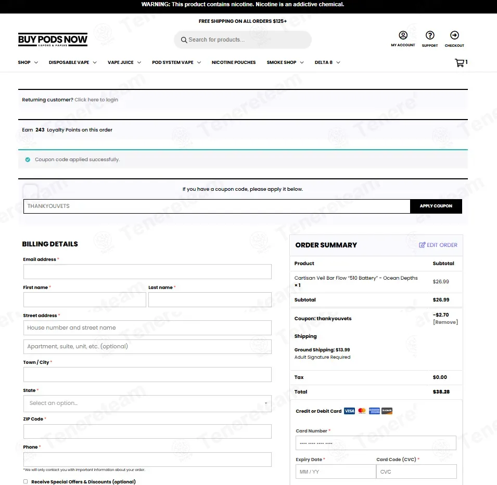Expand the Vape Juice menu chevron
The height and width of the screenshot is (485, 497).
point(139,63)
